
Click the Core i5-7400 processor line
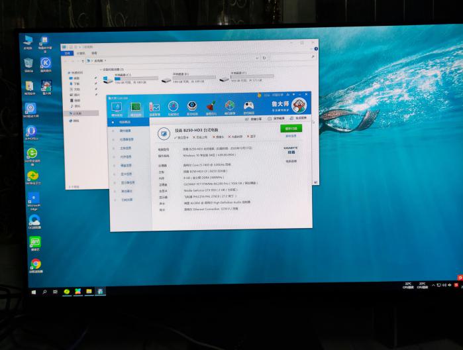(x=207, y=164)
